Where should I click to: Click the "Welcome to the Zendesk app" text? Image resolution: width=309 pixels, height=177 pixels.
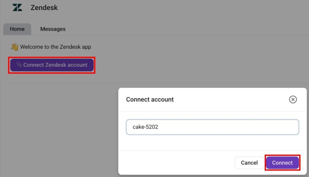point(56,47)
